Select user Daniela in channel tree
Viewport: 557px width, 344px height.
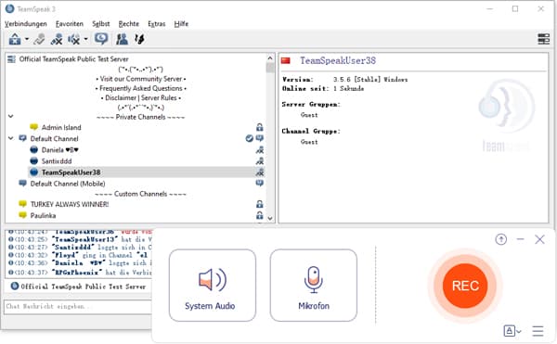59,150
